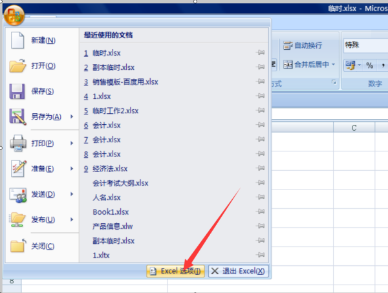Expand the 另存为(A) submenu arrow
The width and height of the screenshot is (388, 293).
tap(72, 116)
